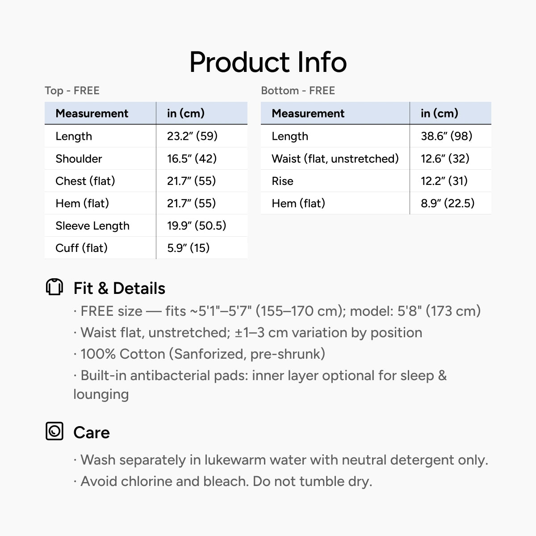Click the Waist (flat, unstretched) row label
This screenshot has height=536, width=536.
click(x=335, y=159)
